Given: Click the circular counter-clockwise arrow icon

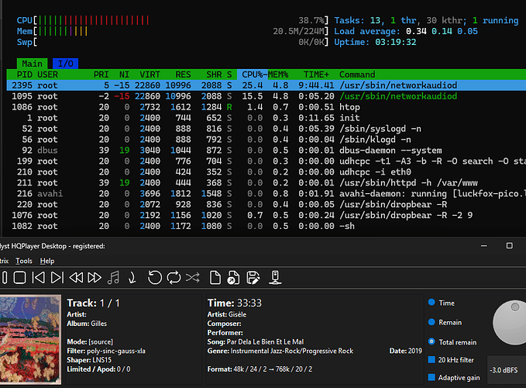Looking at the screenshot, I should pos(155,278).
